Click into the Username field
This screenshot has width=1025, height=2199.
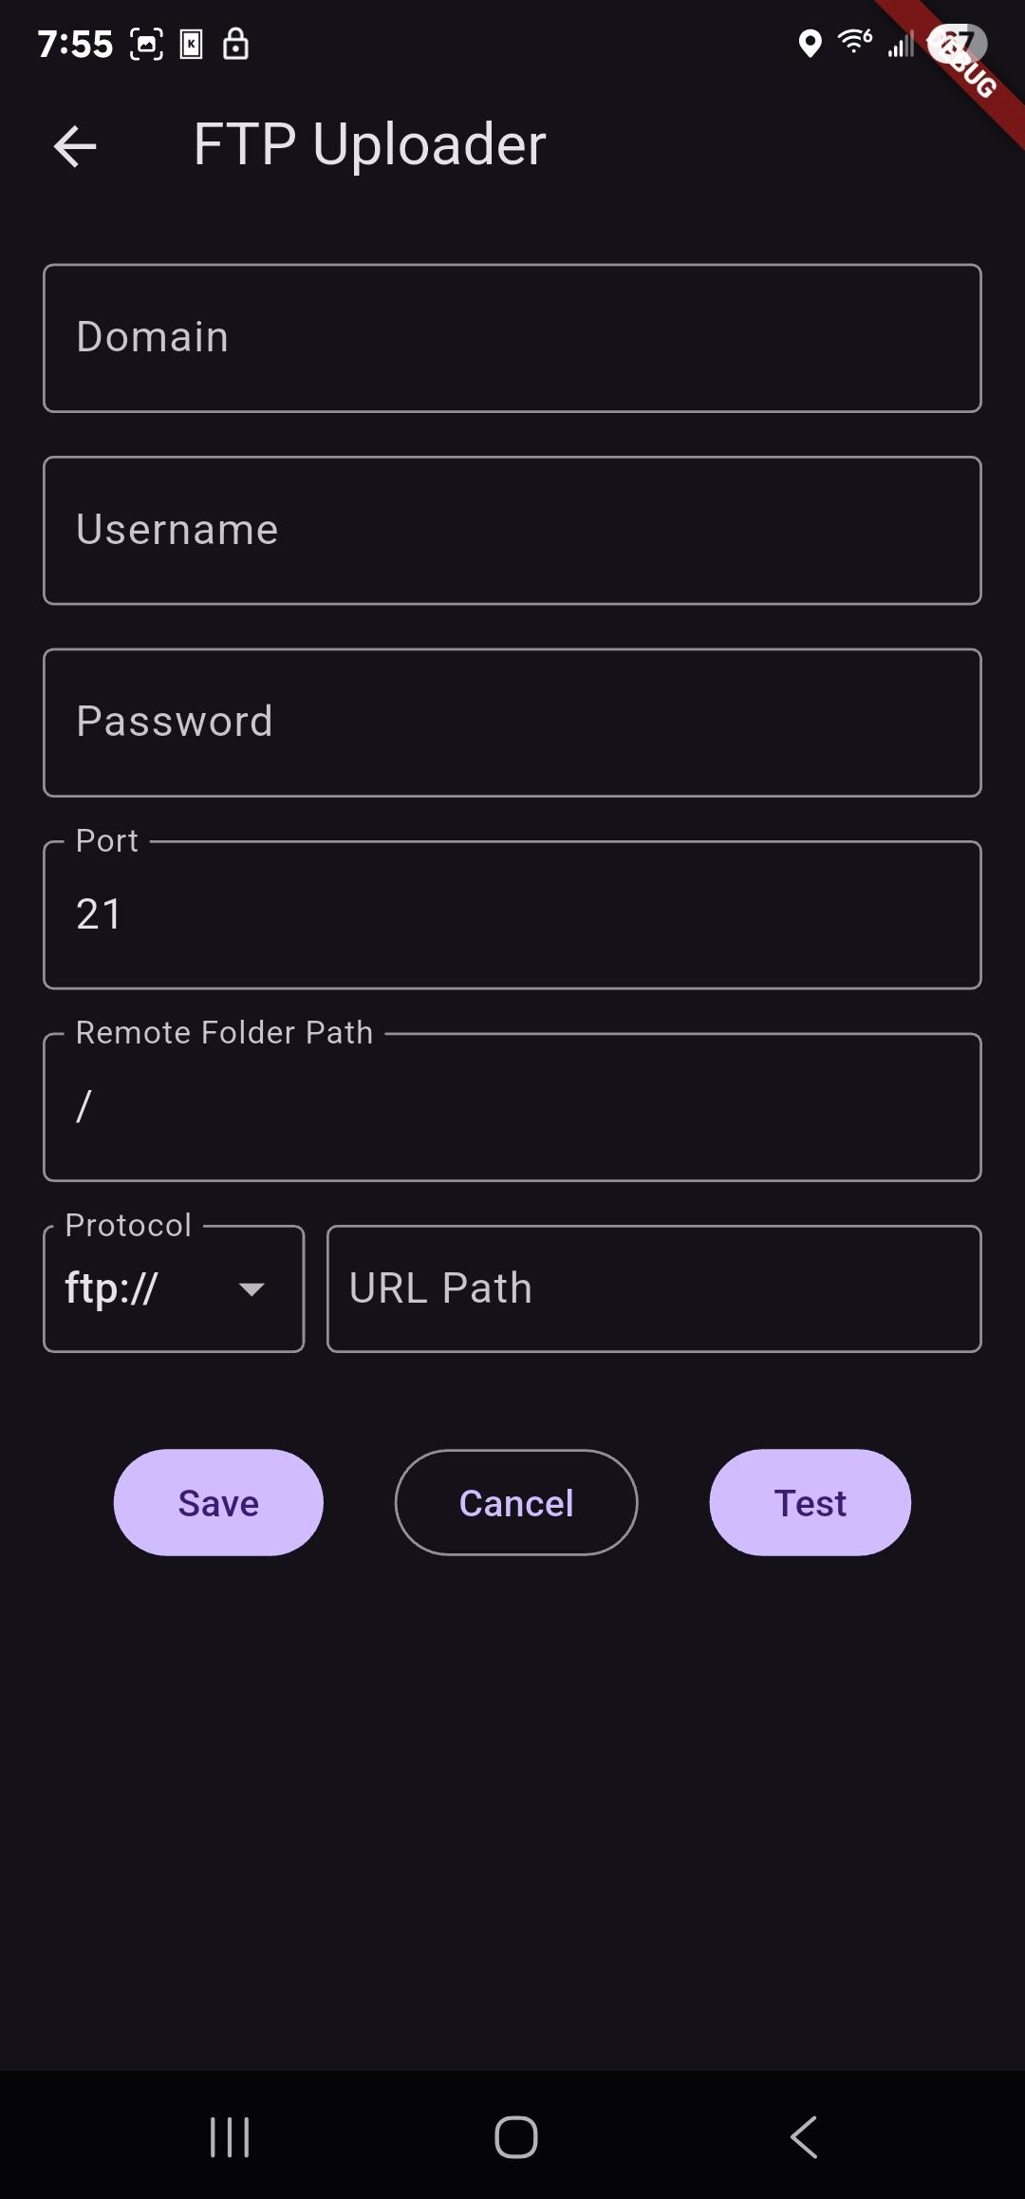[512, 531]
